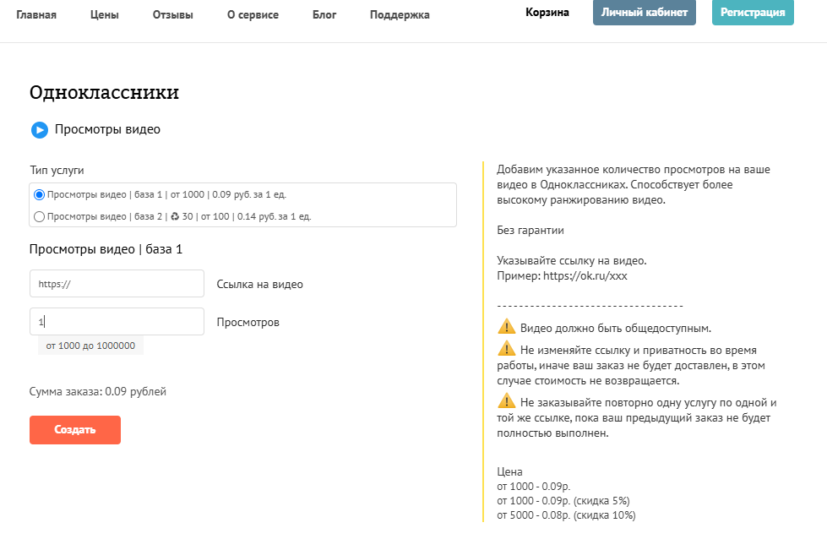Image resolution: width=827 pixels, height=539 pixels.
Task: Click the price line 'от 5000 - 0.08р. (скидка 10%)'
Action: tap(567, 514)
